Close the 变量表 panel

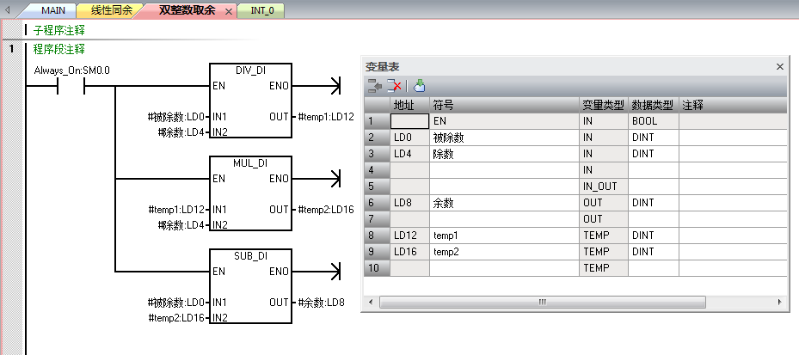[x=779, y=67]
